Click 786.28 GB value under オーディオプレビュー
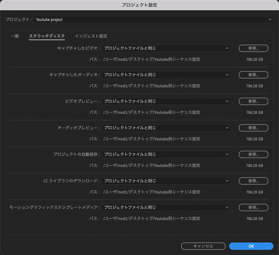279x255 pixels. point(254,139)
